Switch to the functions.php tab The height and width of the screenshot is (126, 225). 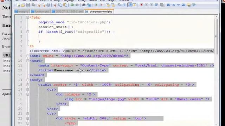40,12
